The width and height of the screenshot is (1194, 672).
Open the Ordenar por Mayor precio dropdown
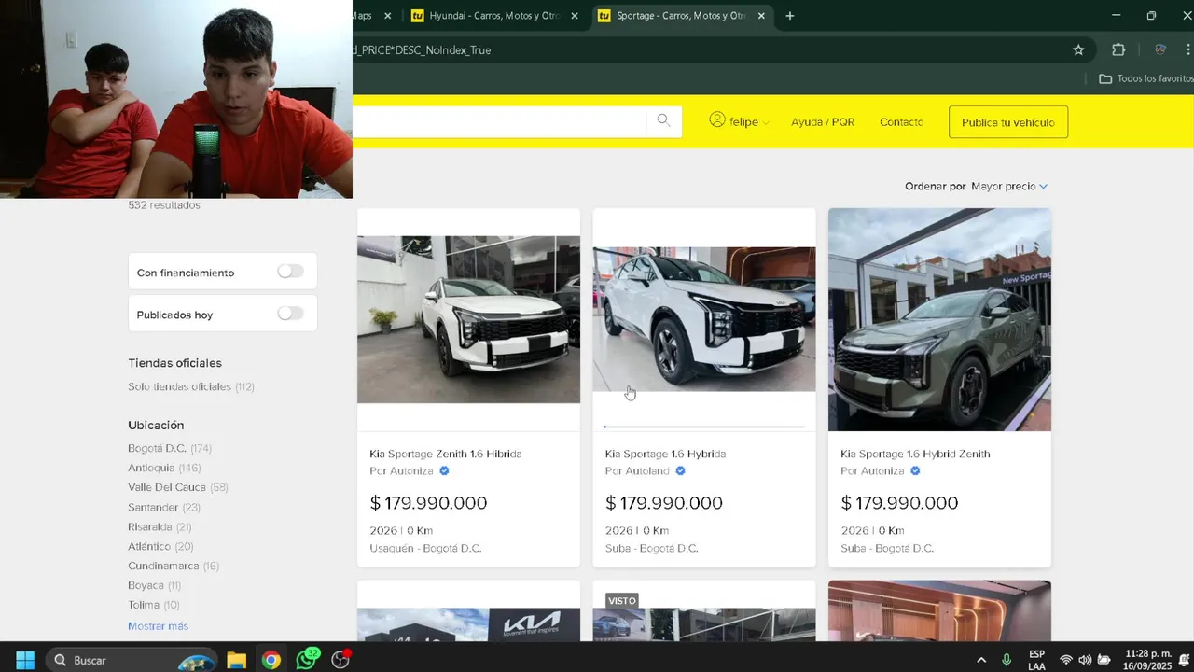[1009, 186]
